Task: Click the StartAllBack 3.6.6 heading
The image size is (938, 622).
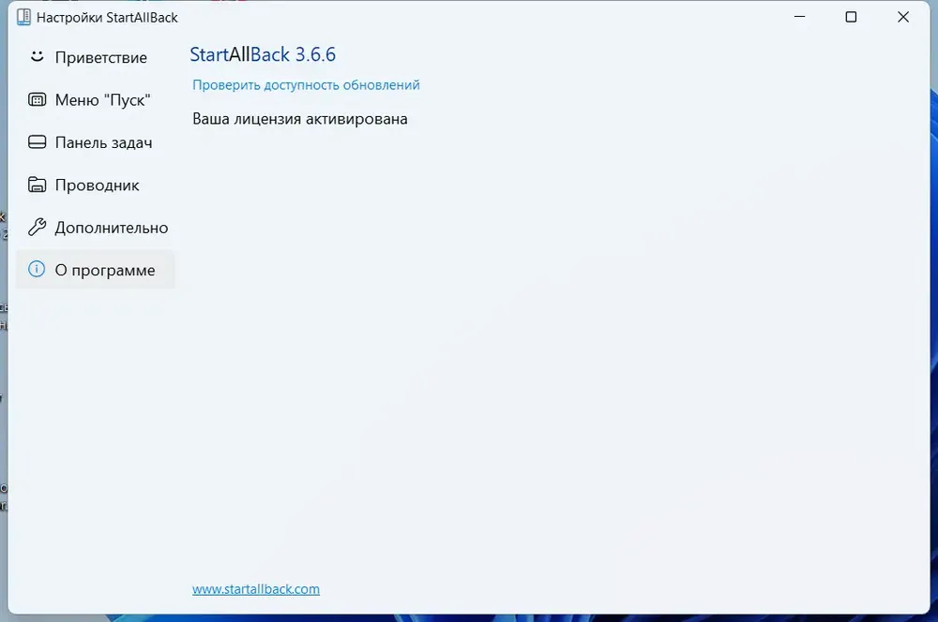Action: pyautogui.click(x=263, y=54)
